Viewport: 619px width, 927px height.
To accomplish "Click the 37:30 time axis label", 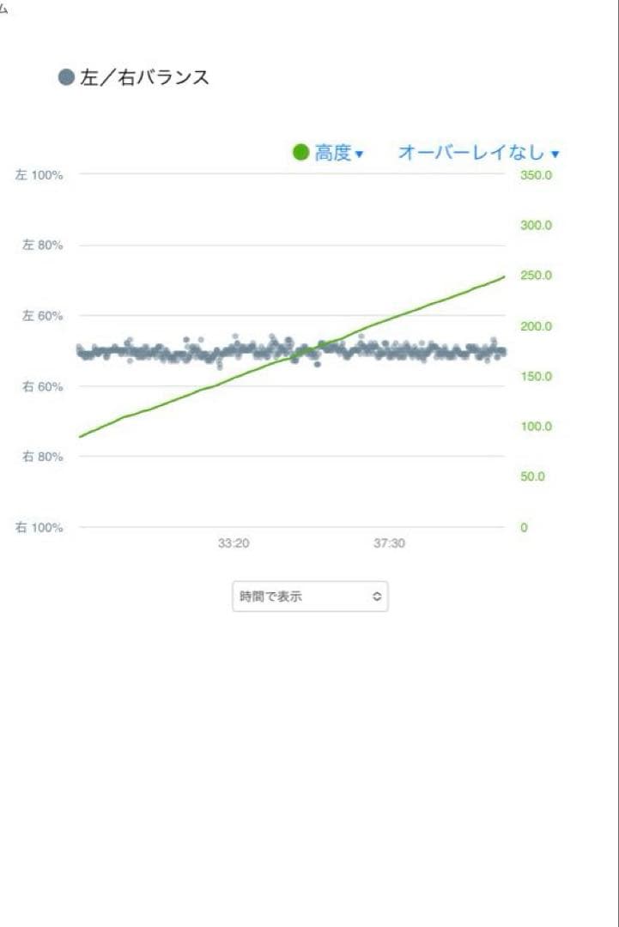I will [x=389, y=544].
